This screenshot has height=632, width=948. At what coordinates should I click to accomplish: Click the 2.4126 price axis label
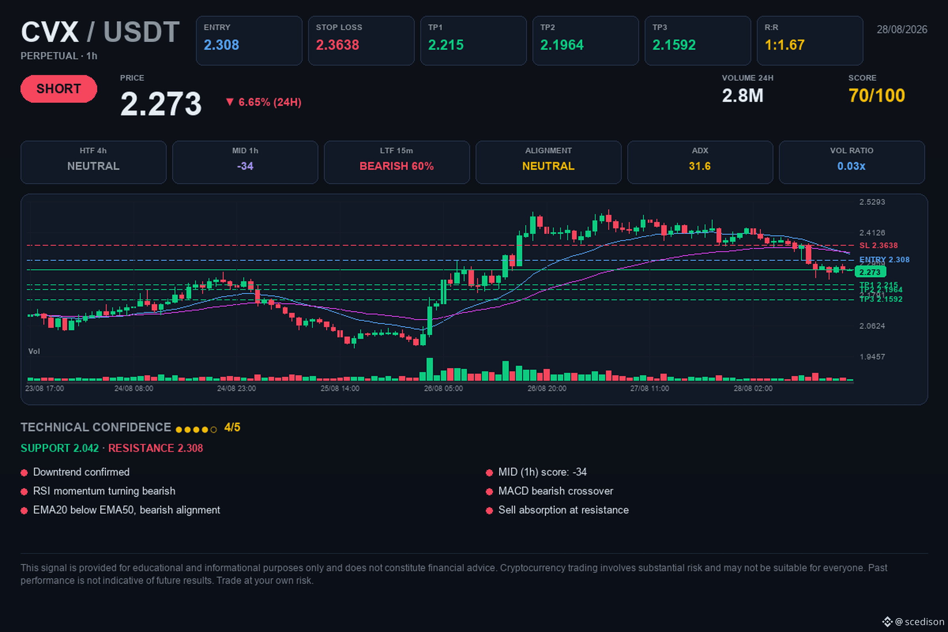872,233
